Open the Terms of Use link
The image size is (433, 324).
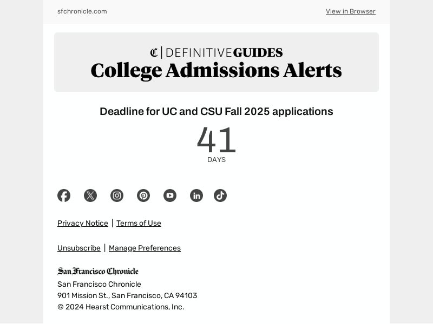click(x=139, y=223)
